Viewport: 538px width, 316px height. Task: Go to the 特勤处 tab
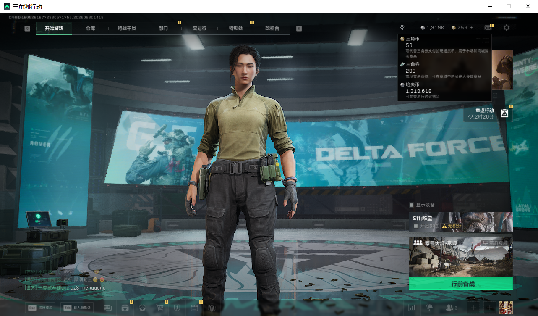tap(236, 28)
